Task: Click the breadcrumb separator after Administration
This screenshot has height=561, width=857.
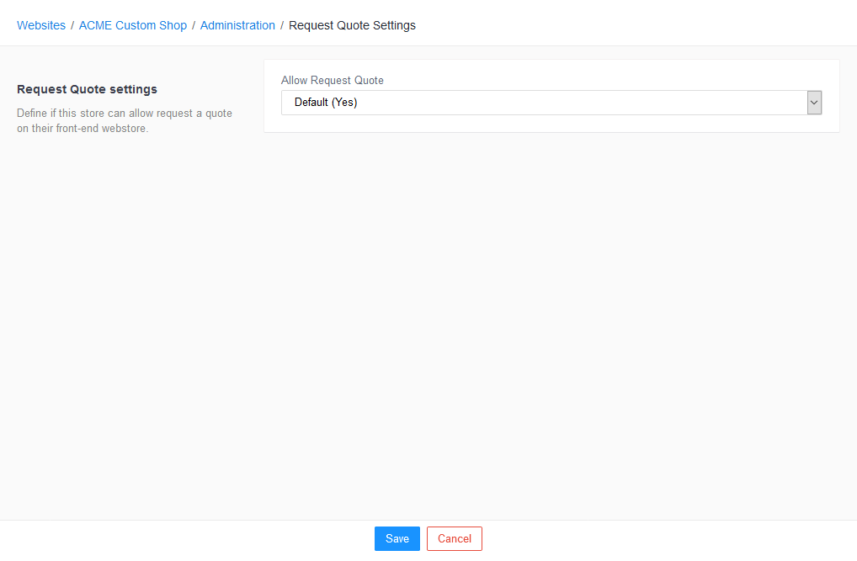Action: (x=282, y=25)
